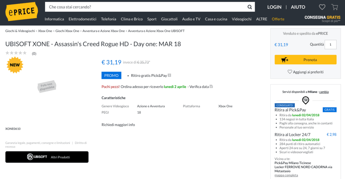Click 'Pick&Pay Milano Ticinese' text

[x=293, y=163]
